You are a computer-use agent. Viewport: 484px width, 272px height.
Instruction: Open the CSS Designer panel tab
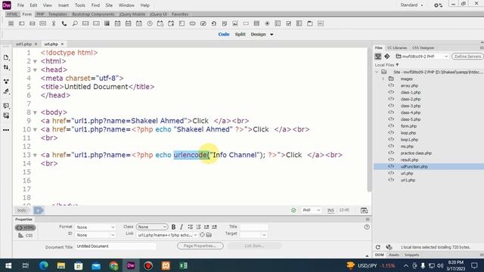click(423, 48)
